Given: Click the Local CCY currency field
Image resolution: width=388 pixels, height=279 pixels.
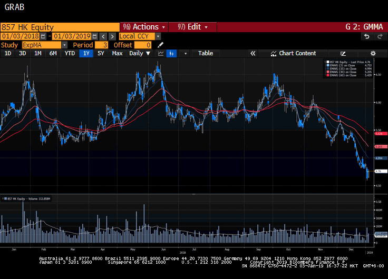Looking at the screenshot, I should 137,36.
